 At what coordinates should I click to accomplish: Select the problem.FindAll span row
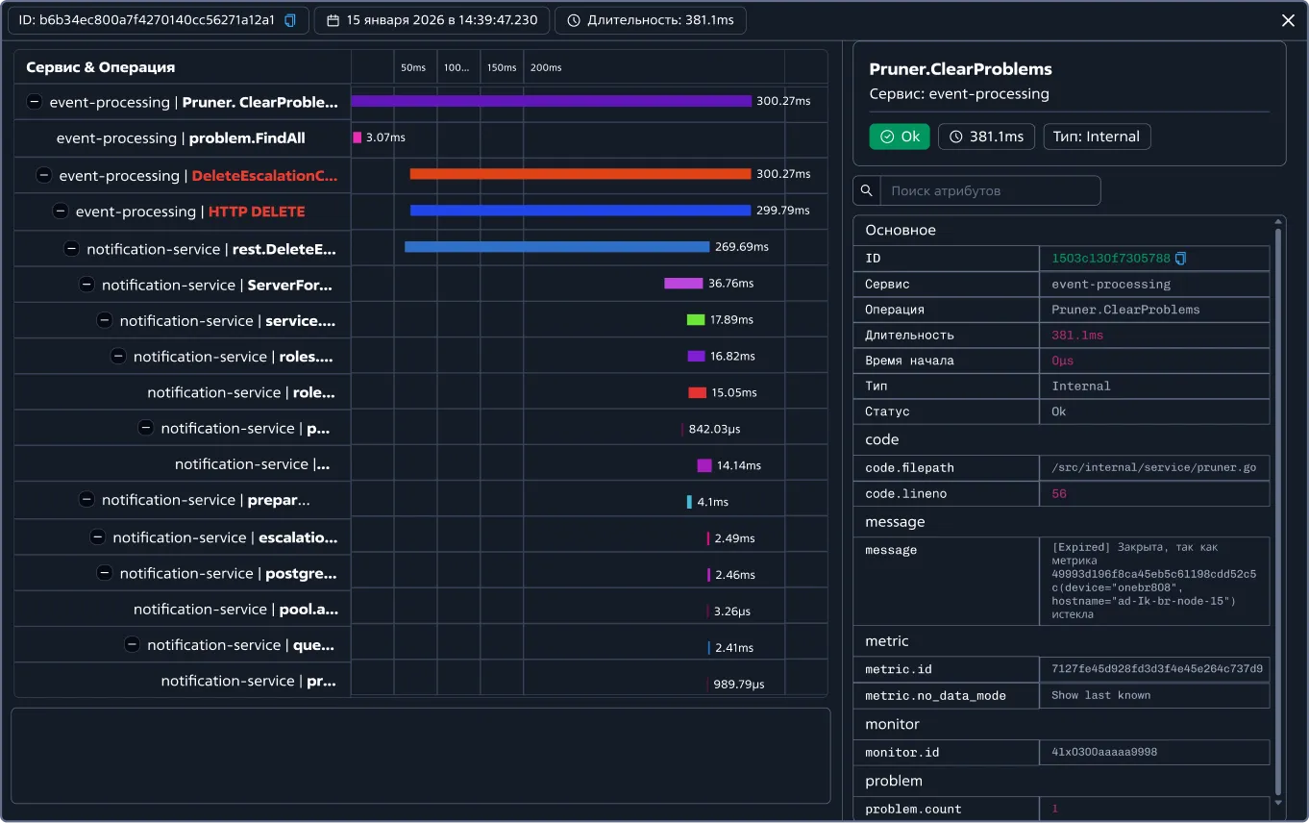tap(181, 138)
